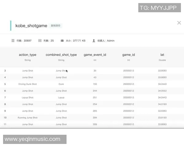This screenshot has width=184, height=147.
Task: Click the lat value 33.9093
Action: pyautogui.click(x=162, y=71)
